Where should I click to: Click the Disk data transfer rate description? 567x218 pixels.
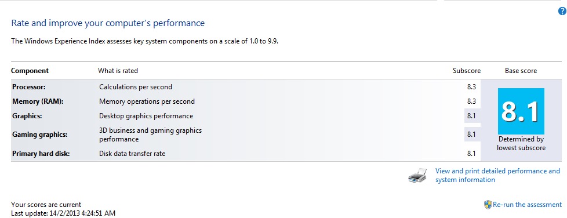pos(132,154)
